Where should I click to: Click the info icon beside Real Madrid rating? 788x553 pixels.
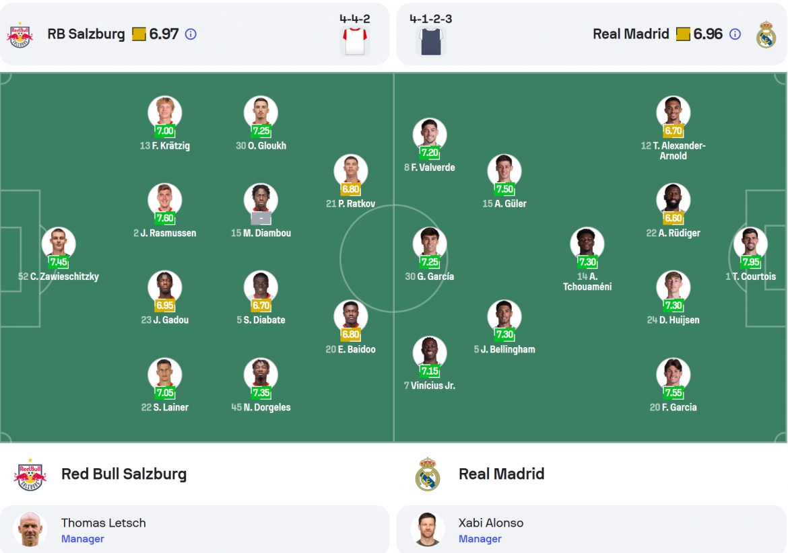(x=735, y=34)
